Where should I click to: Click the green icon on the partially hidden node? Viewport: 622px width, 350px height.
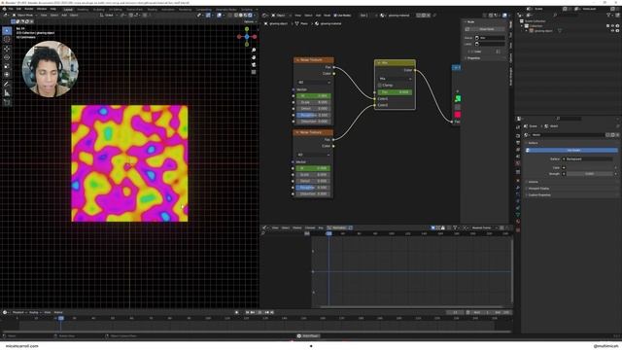coord(458,98)
